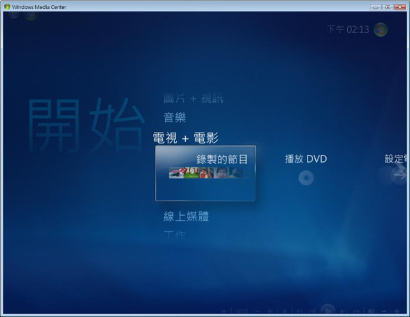The height and width of the screenshot is (317, 410).
Task: Select the 圖片 + 視訊 menu category
Action: [x=193, y=98]
